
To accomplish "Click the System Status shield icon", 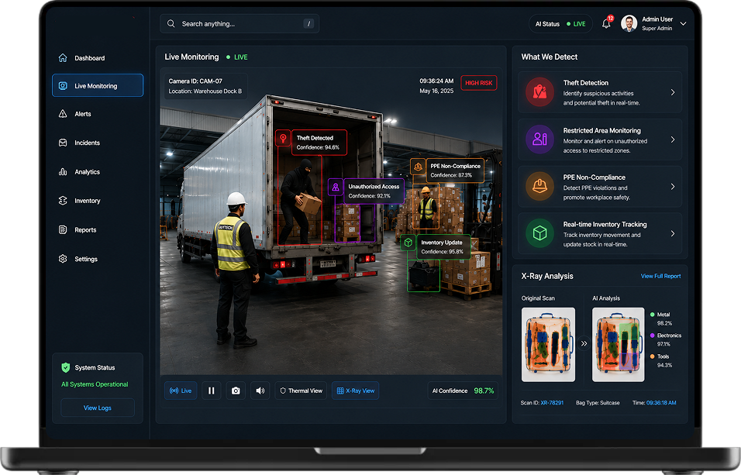I will 66,367.
